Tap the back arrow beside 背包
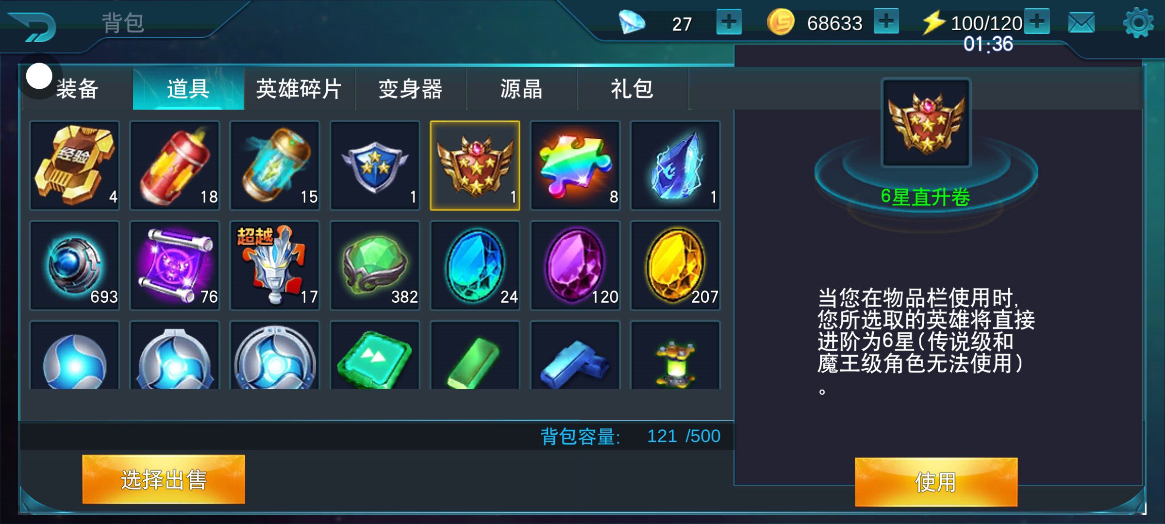 pos(33,26)
